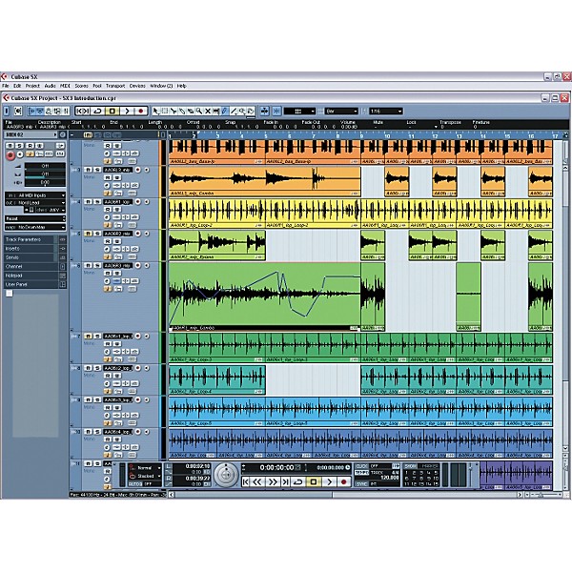
Task: Select the Mute X tool
Action: click(x=208, y=111)
